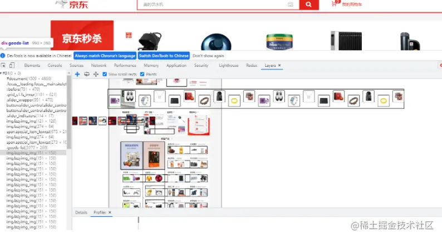
Task: Click the scroll-up arrow of layer tree
Action: [69, 73]
